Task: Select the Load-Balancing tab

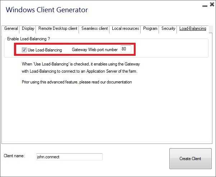Action: [193, 29]
